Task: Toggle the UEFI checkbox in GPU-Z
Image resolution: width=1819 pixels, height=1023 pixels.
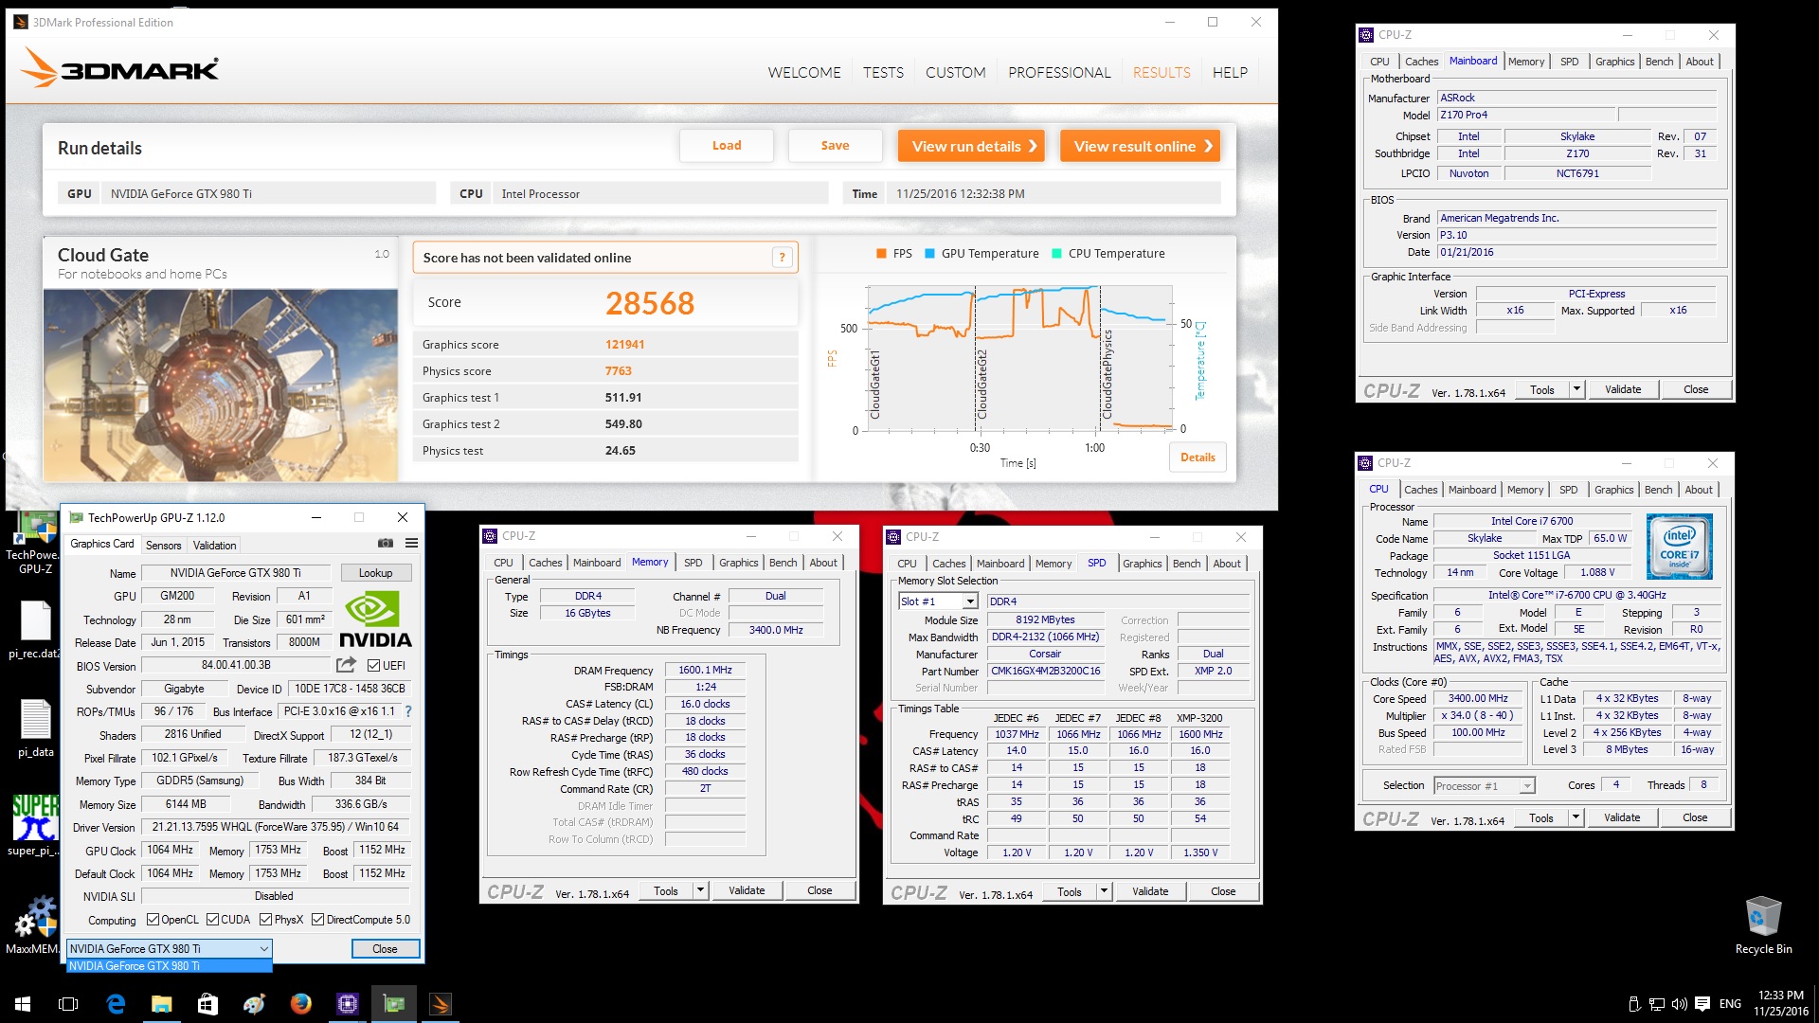Action: 373,666
